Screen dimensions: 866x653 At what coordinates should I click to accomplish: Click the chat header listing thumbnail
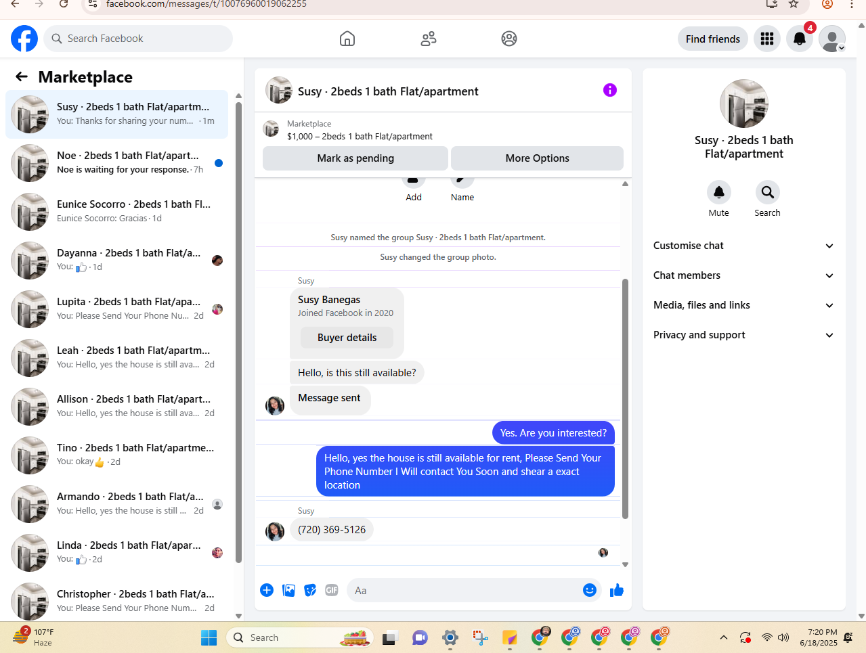(278, 90)
